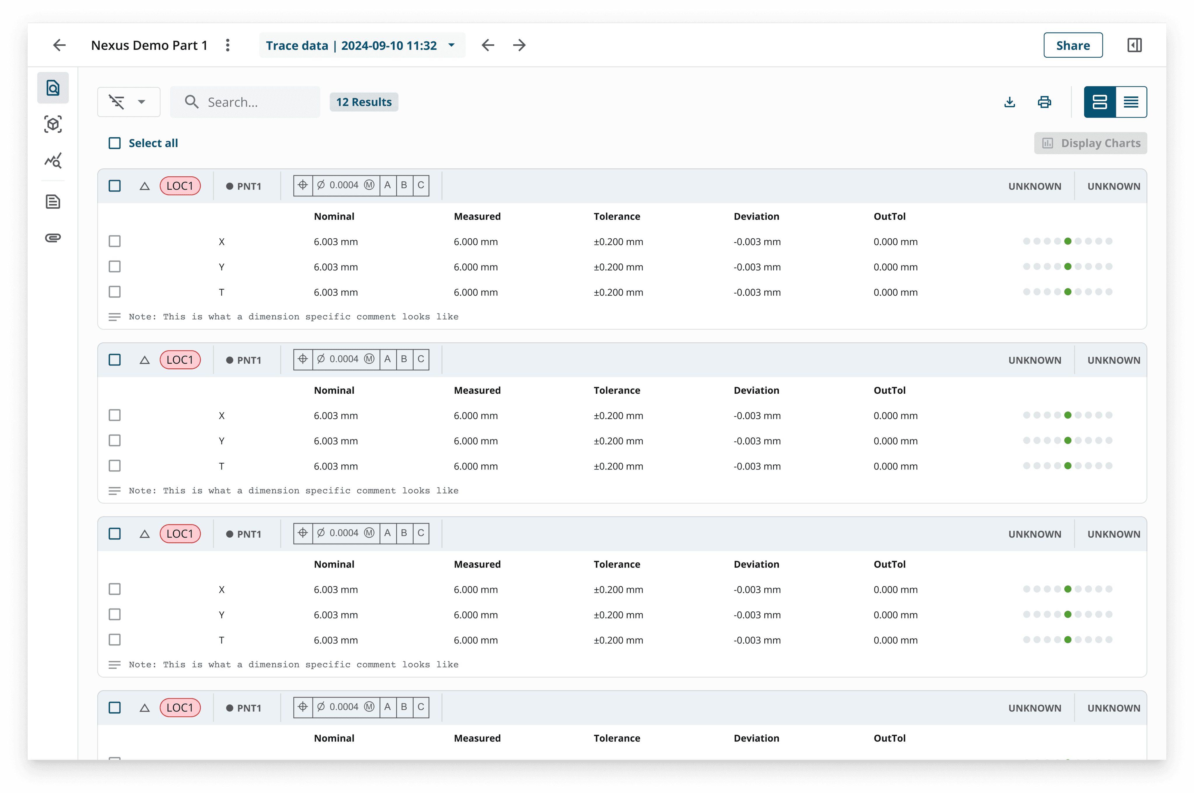Open the notes document sidebar icon
This screenshot has height=793, width=1194.
pyautogui.click(x=53, y=202)
